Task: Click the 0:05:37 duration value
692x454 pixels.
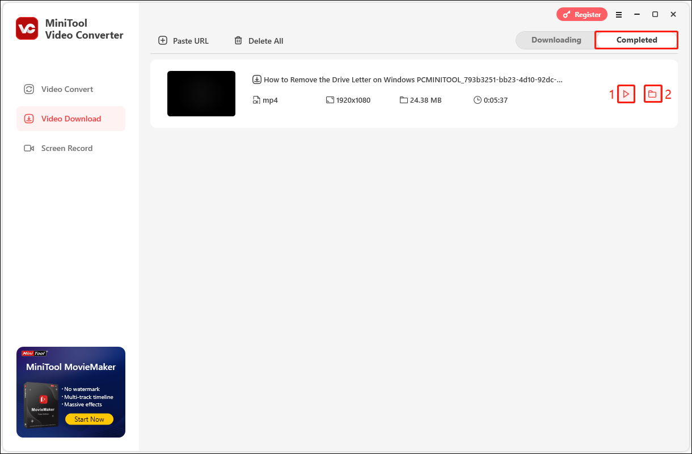Action: click(496, 100)
